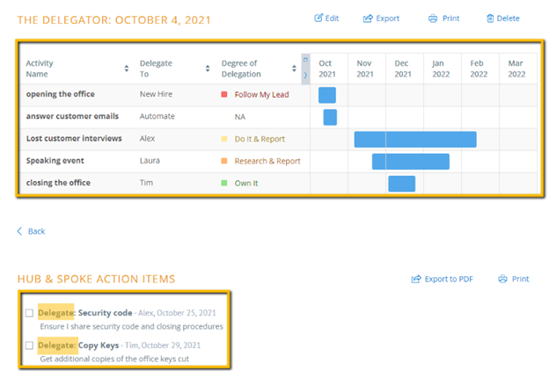Select the Oct 2021 column header
Image resolution: width=549 pixels, height=371 pixels.
click(x=327, y=69)
